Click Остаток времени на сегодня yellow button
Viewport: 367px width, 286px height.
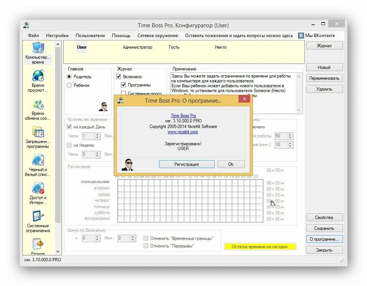(260, 247)
